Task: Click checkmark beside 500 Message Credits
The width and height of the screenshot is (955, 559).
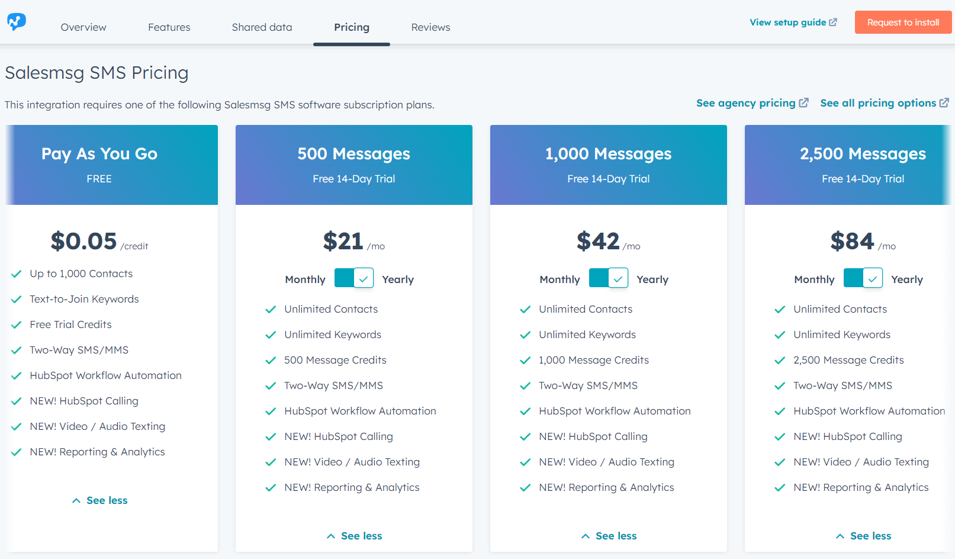Action: [271, 361]
